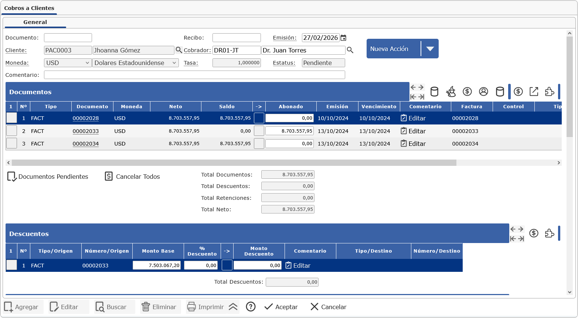Check the row selector for document 00002033
578x318 pixels.
point(11,131)
